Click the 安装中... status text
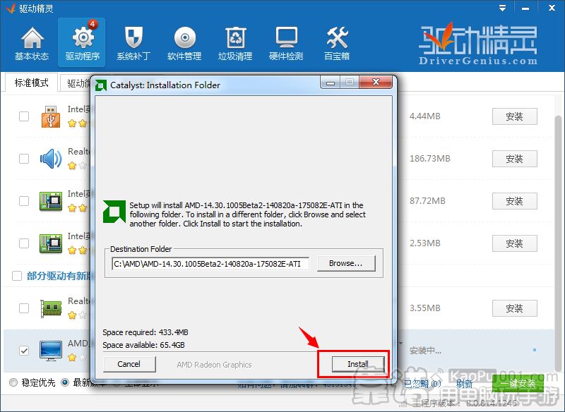 point(425,351)
